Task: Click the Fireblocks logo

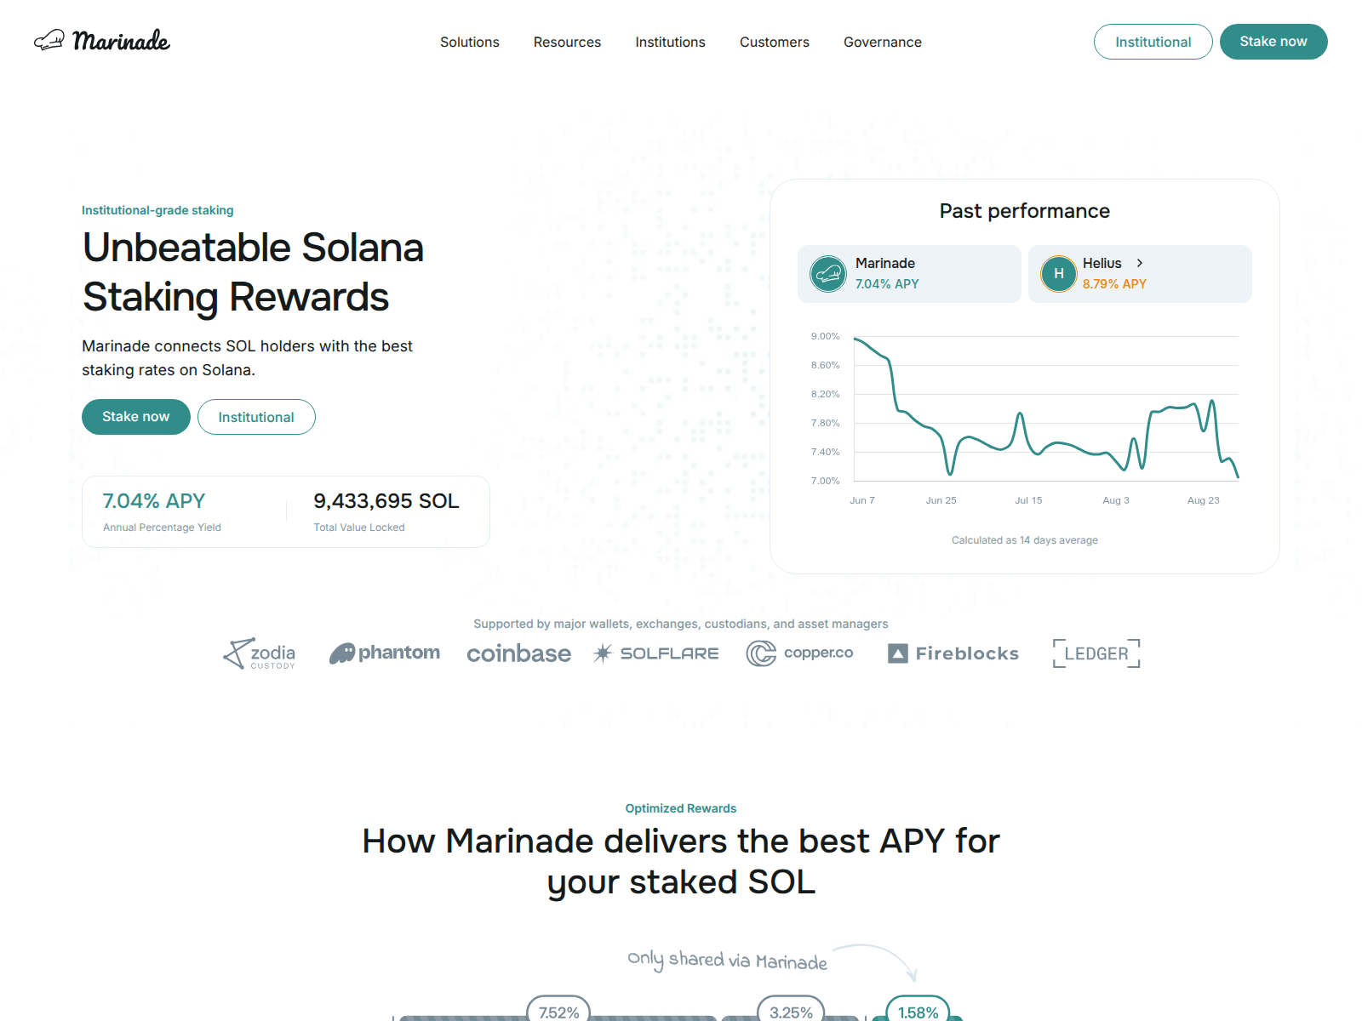Action: pos(953,653)
